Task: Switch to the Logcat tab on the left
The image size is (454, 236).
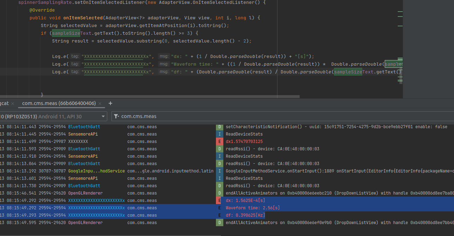Action: (4, 103)
